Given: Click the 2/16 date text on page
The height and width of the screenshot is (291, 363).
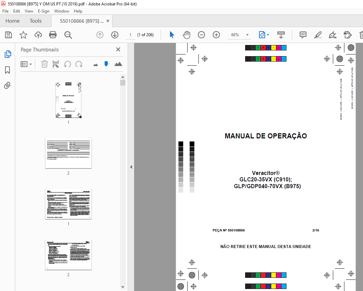Looking at the screenshot, I should (x=316, y=230).
